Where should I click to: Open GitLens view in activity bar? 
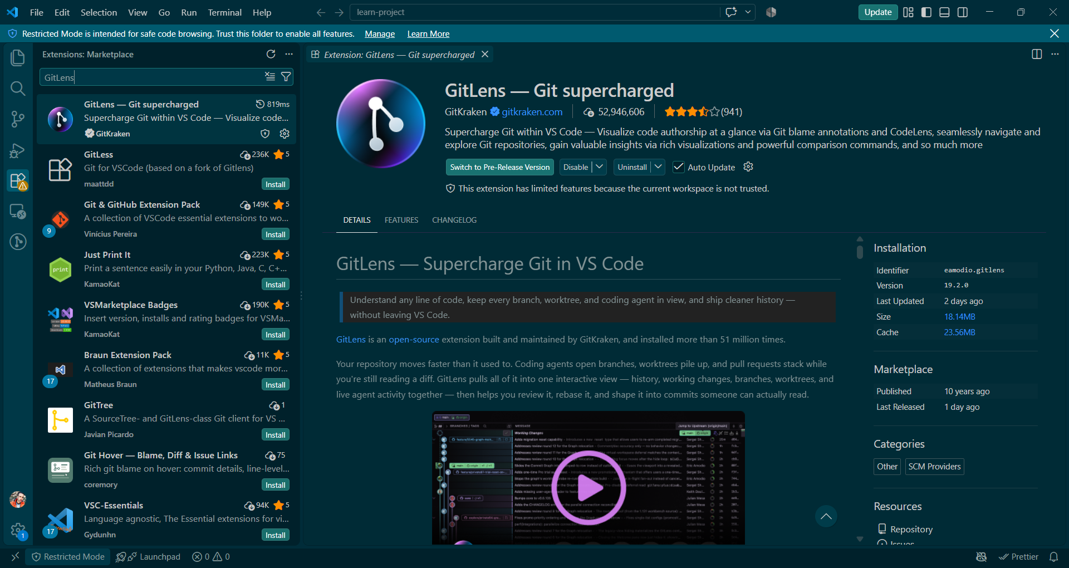pos(18,242)
